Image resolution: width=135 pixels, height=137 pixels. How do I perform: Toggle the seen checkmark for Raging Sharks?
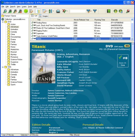click(x=32, y=31)
